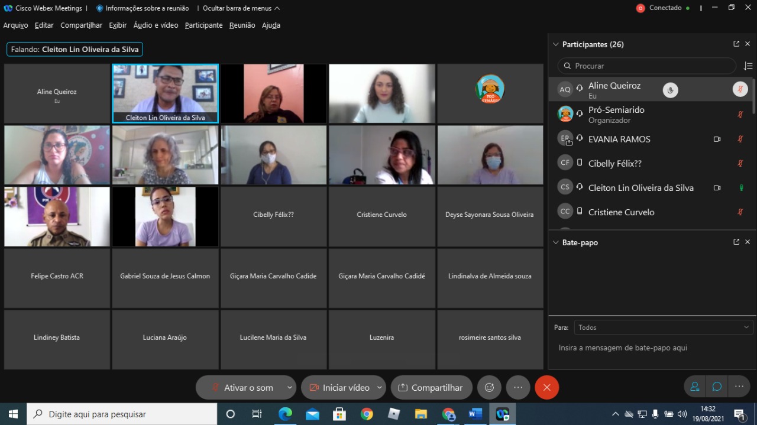This screenshot has height=425, width=757.
Task: Click the Procurar participant search field
Action: click(647, 66)
